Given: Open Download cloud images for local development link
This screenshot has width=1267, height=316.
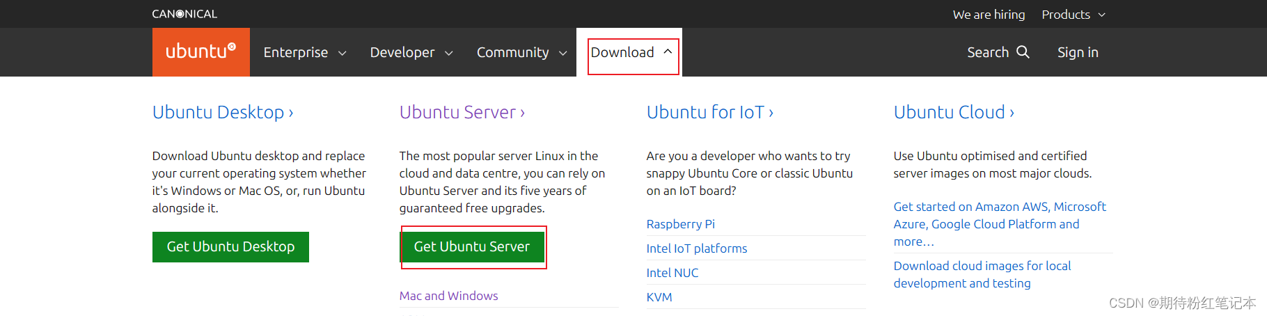Looking at the screenshot, I should pyautogui.click(x=982, y=274).
